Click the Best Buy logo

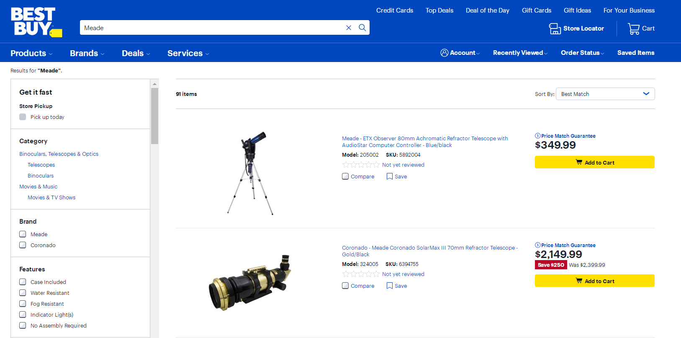36,22
